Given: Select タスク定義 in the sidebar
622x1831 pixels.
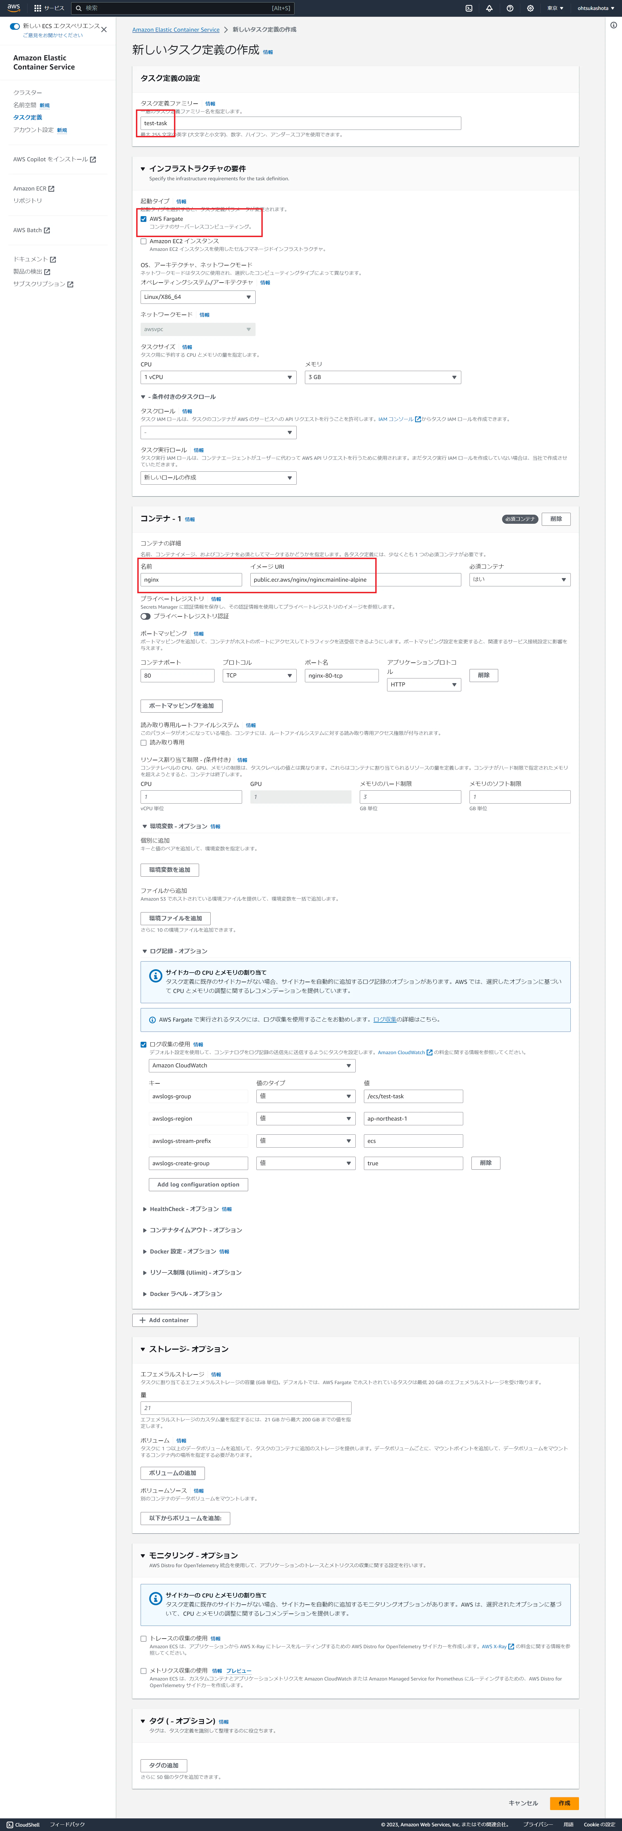Looking at the screenshot, I should [28, 117].
